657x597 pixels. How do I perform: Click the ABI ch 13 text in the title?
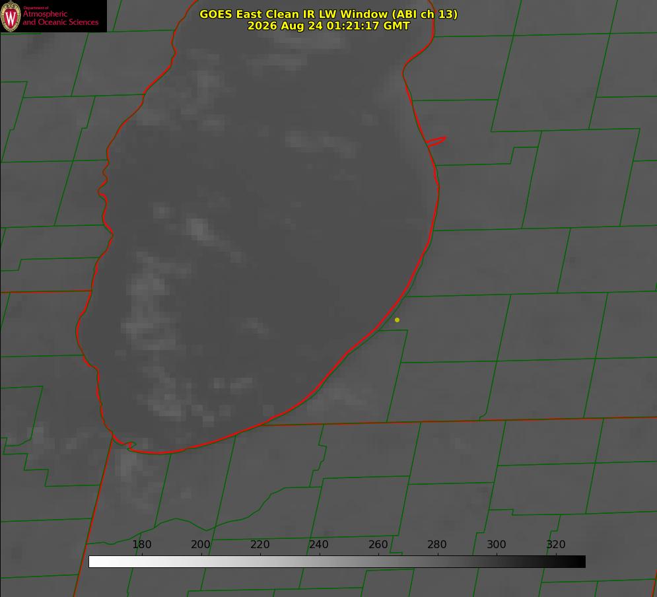coord(425,14)
